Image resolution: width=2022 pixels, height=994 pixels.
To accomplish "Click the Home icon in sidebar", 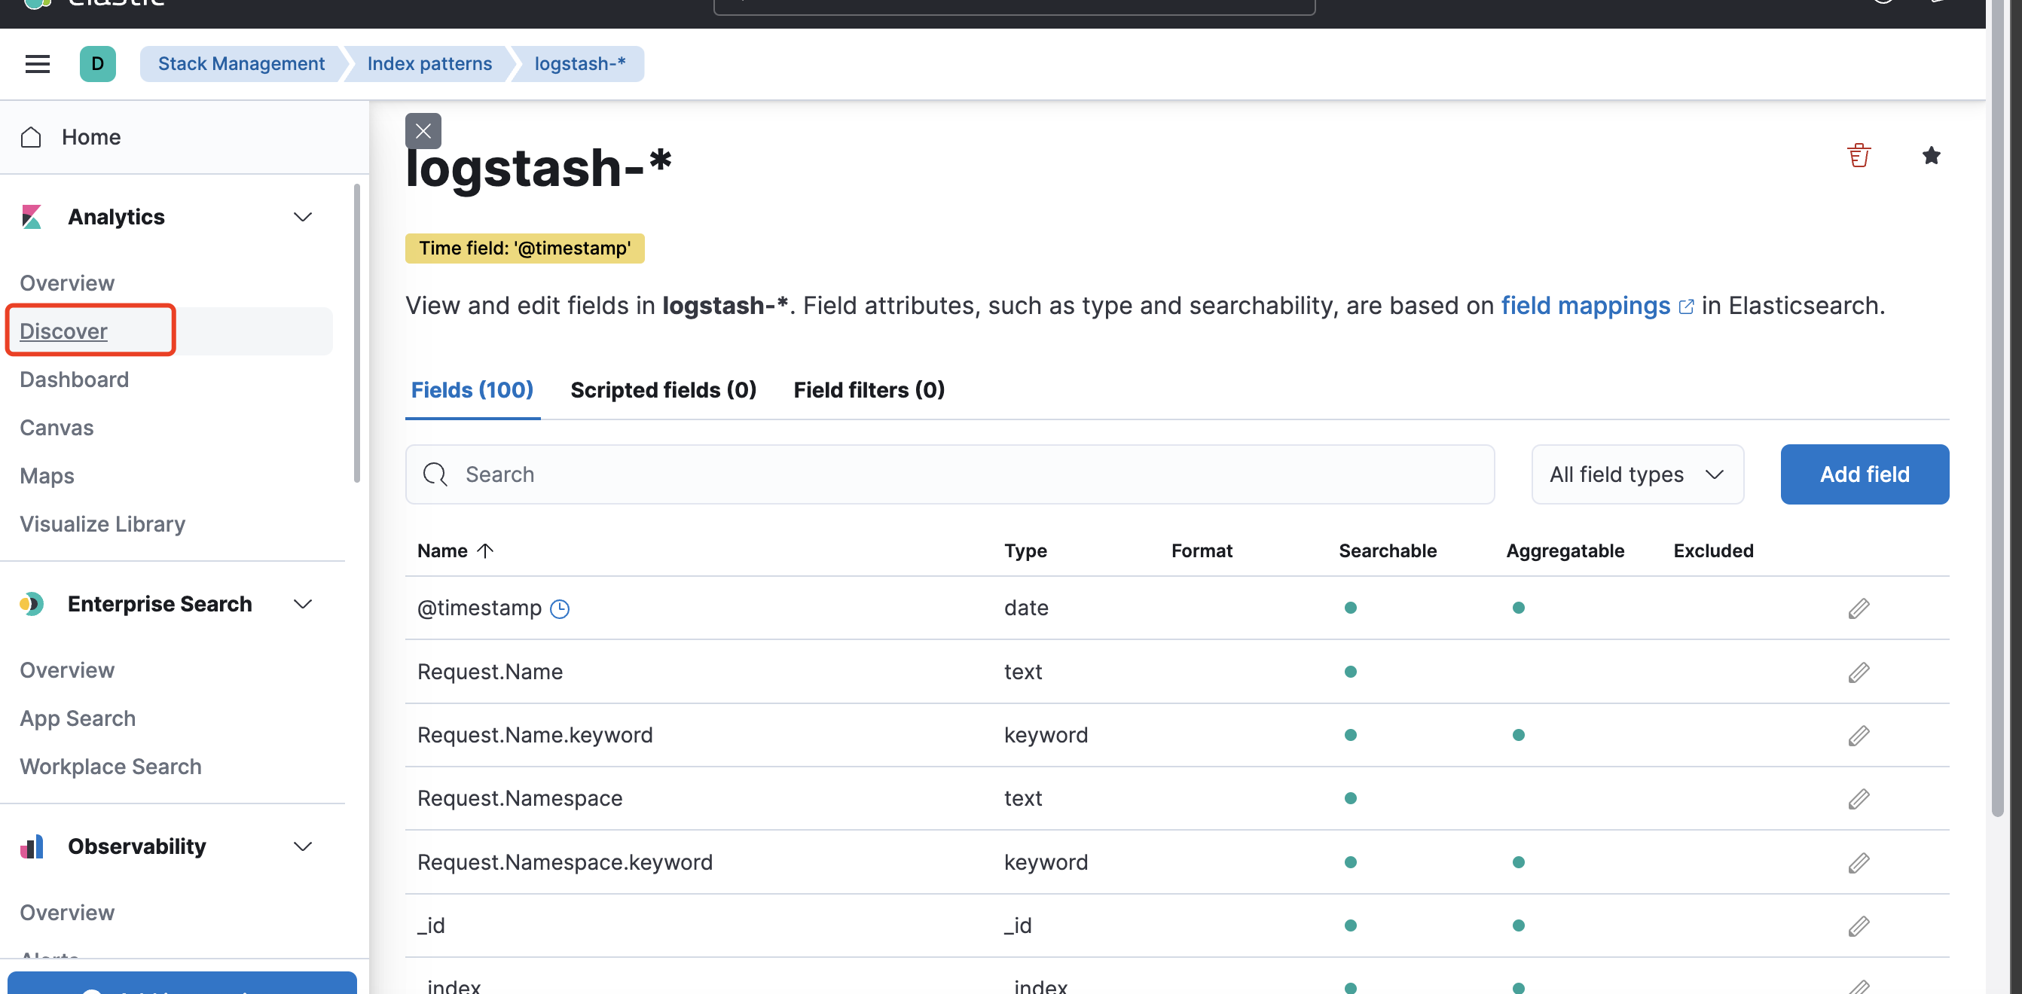I will click(32, 137).
